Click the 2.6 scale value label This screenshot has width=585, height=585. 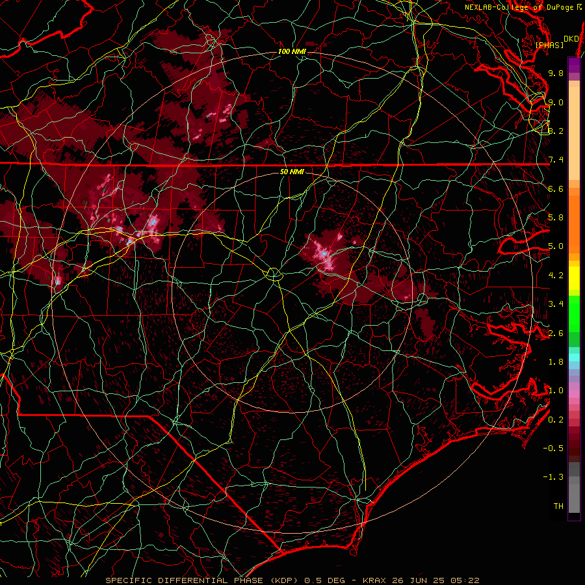(x=556, y=333)
